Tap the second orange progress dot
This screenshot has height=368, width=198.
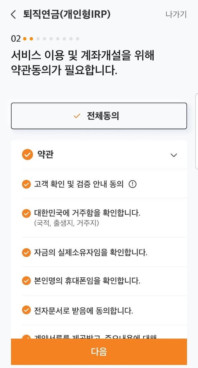(x=32, y=39)
